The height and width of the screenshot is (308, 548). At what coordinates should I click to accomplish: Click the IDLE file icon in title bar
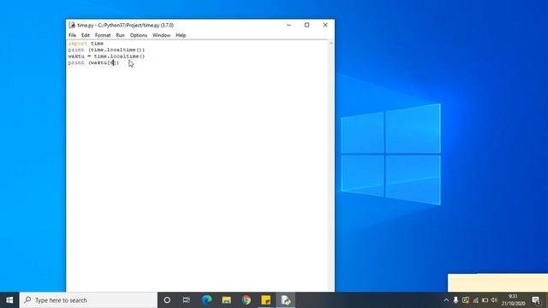pyautogui.click(x=72, y=25)
